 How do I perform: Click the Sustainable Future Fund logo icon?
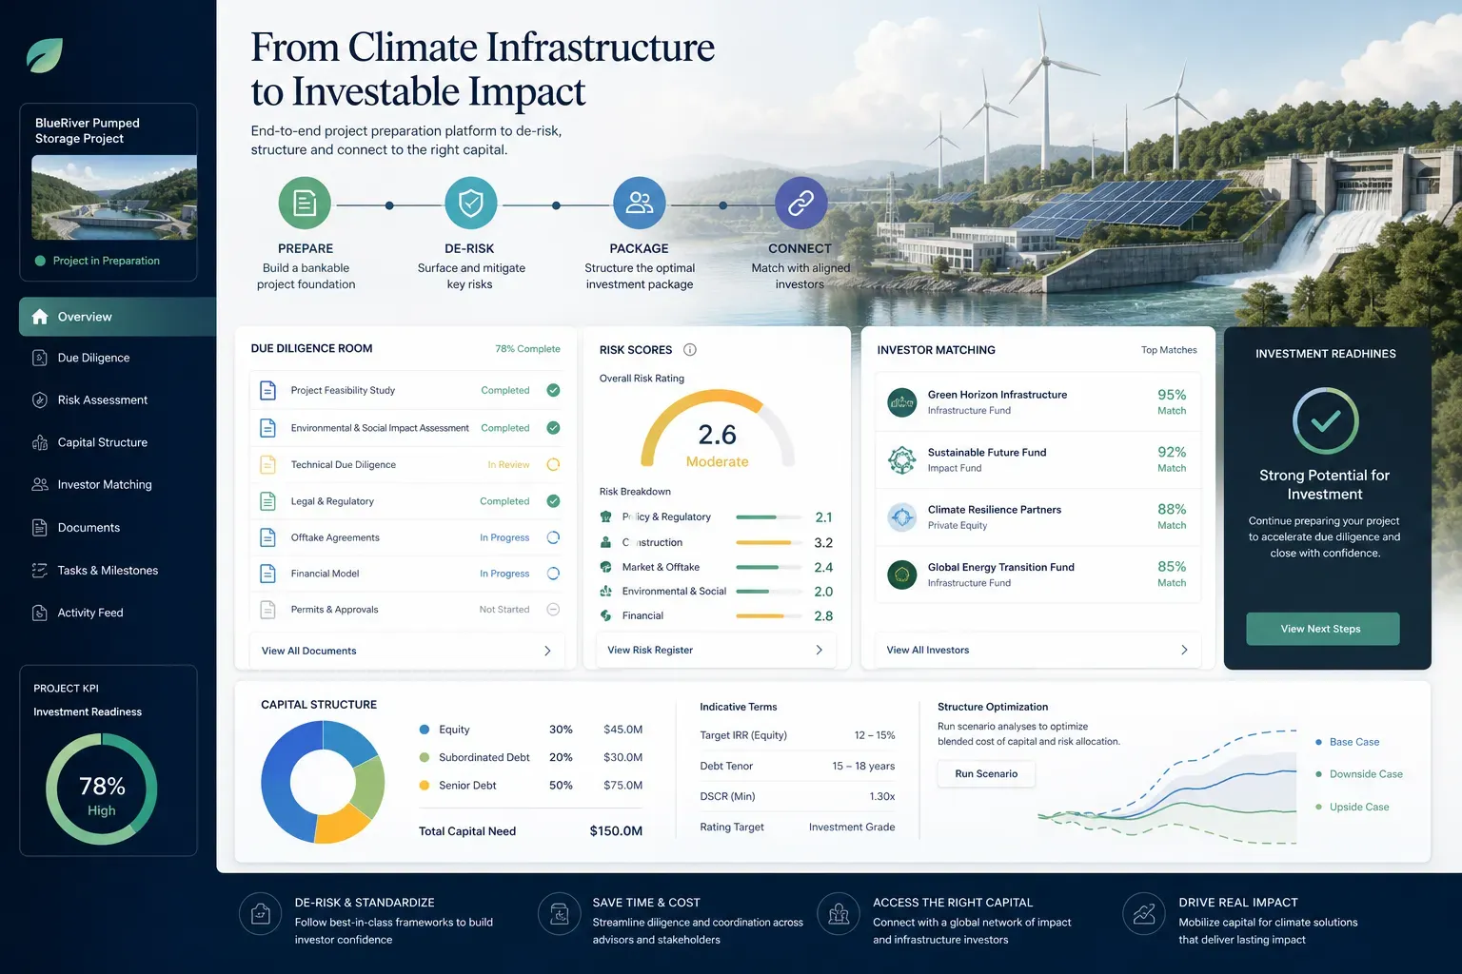click(x=901, y=460)
